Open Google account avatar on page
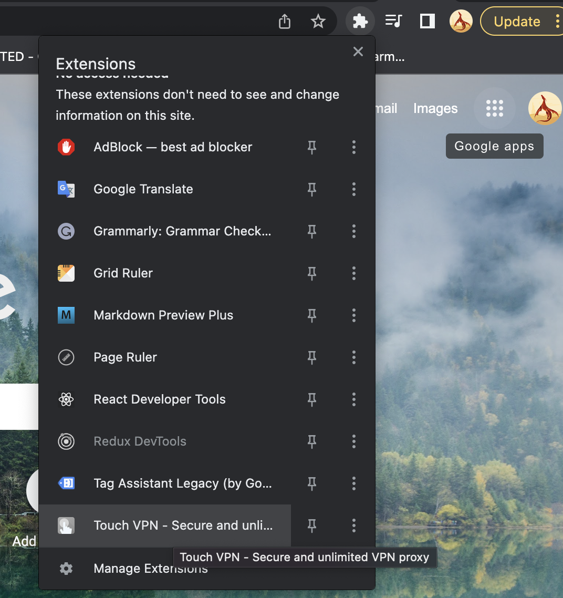 [545, 108]
